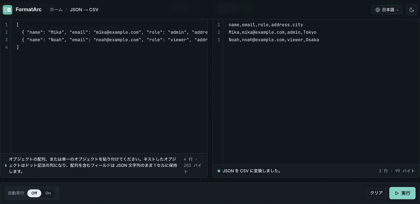Click the input hint text about オブジェクトの配列
The image size is (420, 204).
(93, 165)
